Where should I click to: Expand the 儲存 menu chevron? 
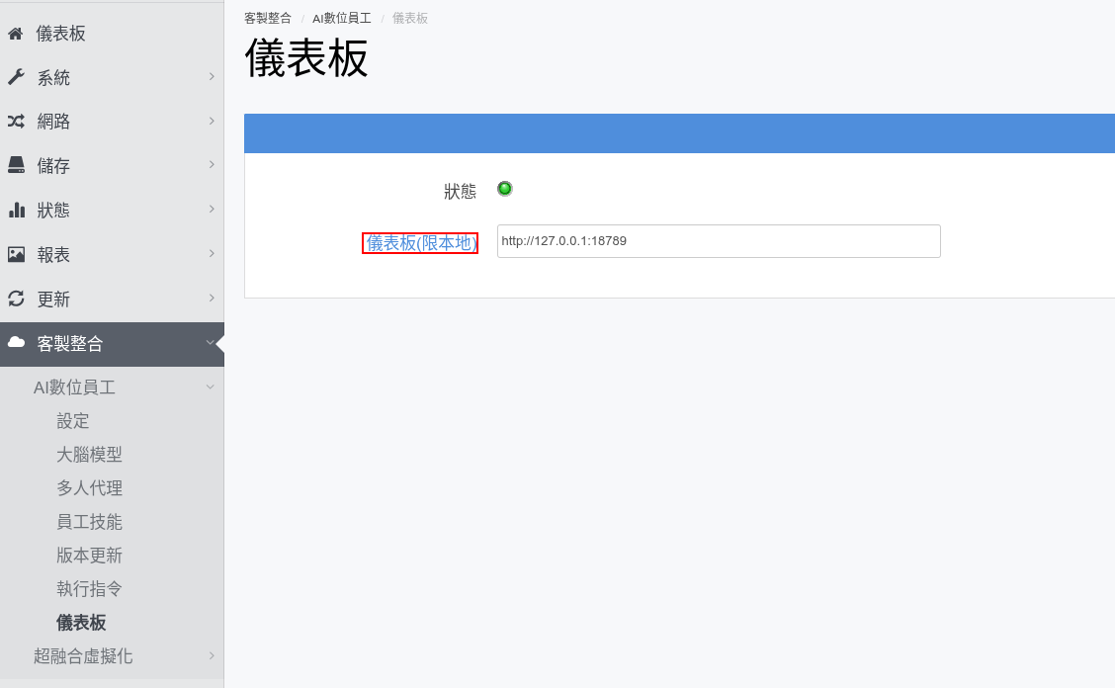pyautogui.click(x=212, y=164)
